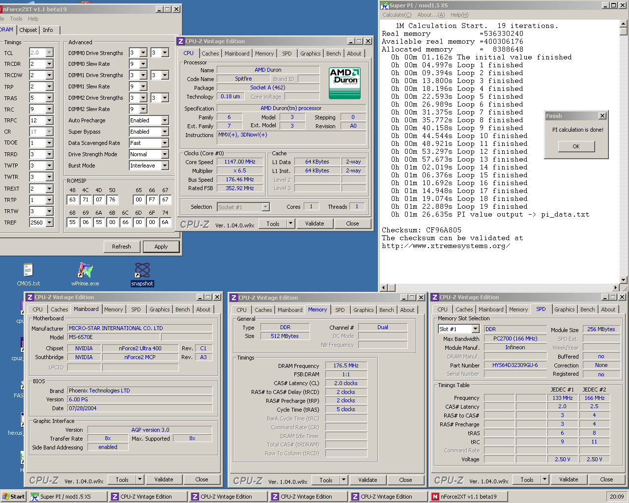
Task: Switch to the nForce2XT v1.1 beta19 taskbar item
Action: tap(469, 497)
